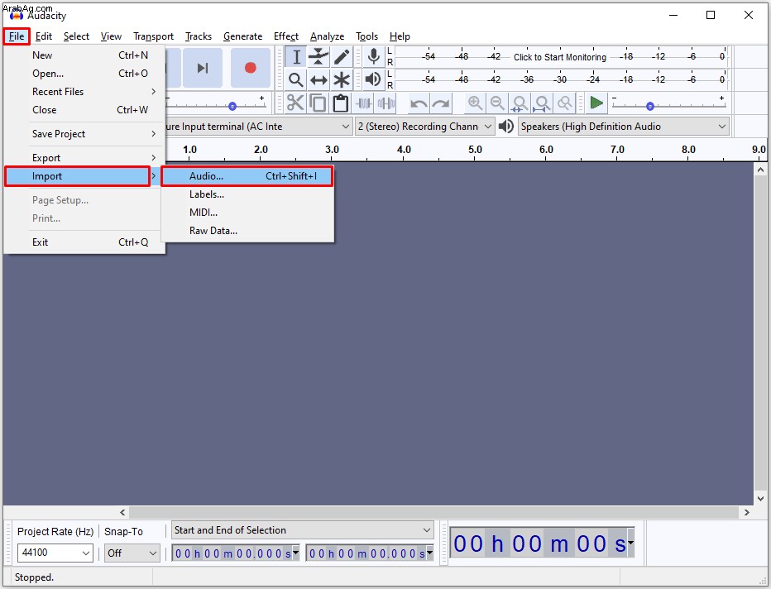The image size is (771, 589).
Task: Click the recording volume slider handle
Action: [x=232, y=106]
